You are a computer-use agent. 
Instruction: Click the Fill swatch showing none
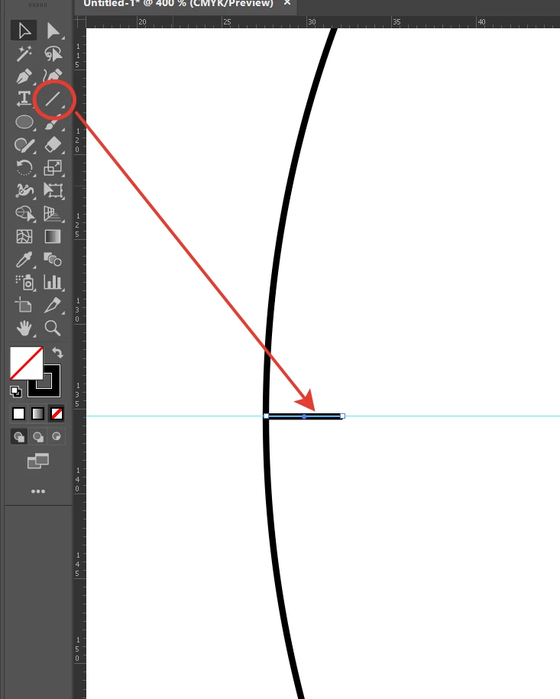pos(26,364)
